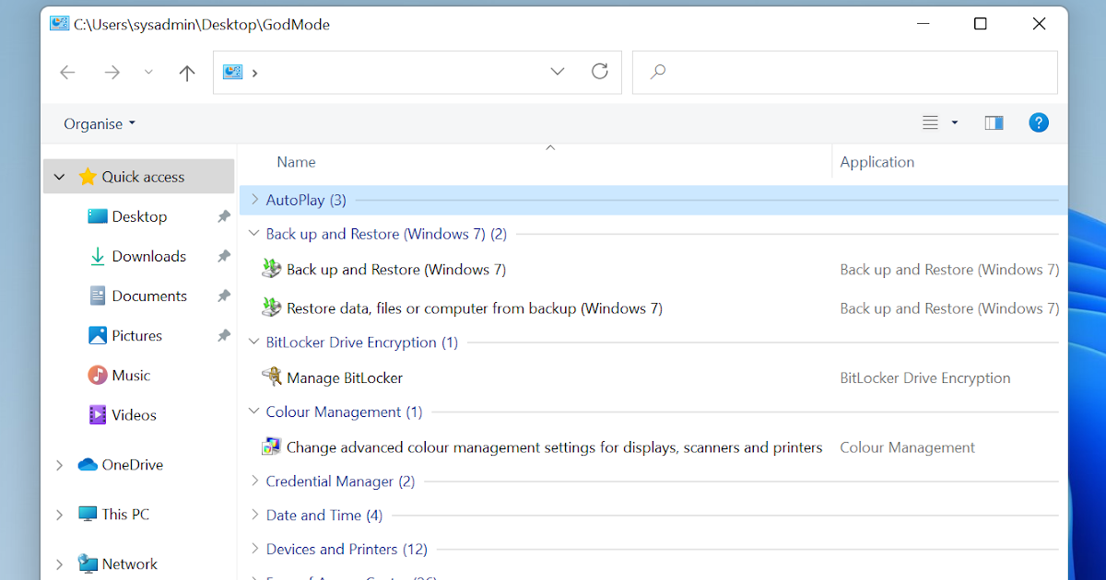The image size is (1106, 580).
Task: Refresh the GodMode folder view
Action: [x=600, y=71]
